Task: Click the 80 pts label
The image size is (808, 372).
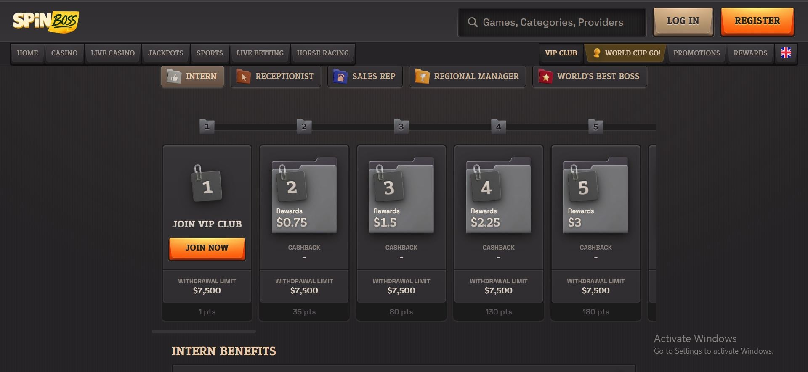Action: tap(401, 312)
